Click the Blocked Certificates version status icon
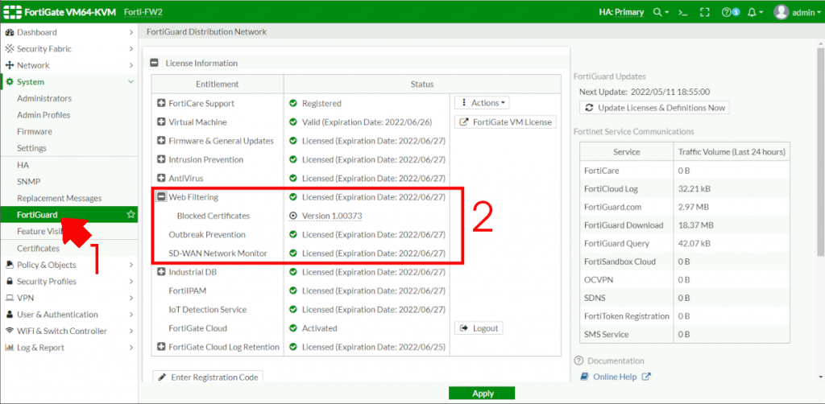Screen dimensions: 825x404 click(293, 216)
